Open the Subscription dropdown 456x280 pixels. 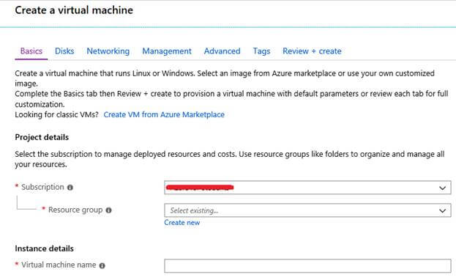[307, 188]
